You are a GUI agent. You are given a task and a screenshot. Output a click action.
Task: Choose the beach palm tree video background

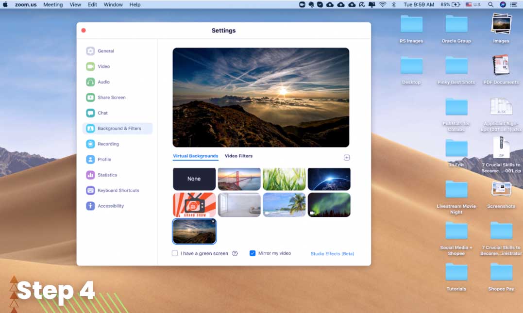click(x=284, y=205)
